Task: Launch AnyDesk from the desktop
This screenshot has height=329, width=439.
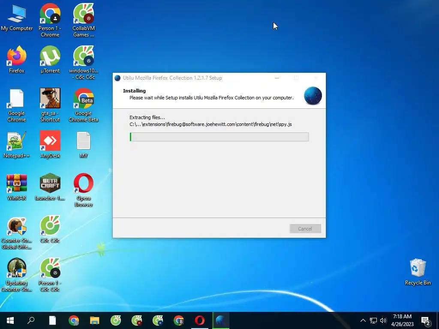Action: pyautogui.click(x=50, y=145)
